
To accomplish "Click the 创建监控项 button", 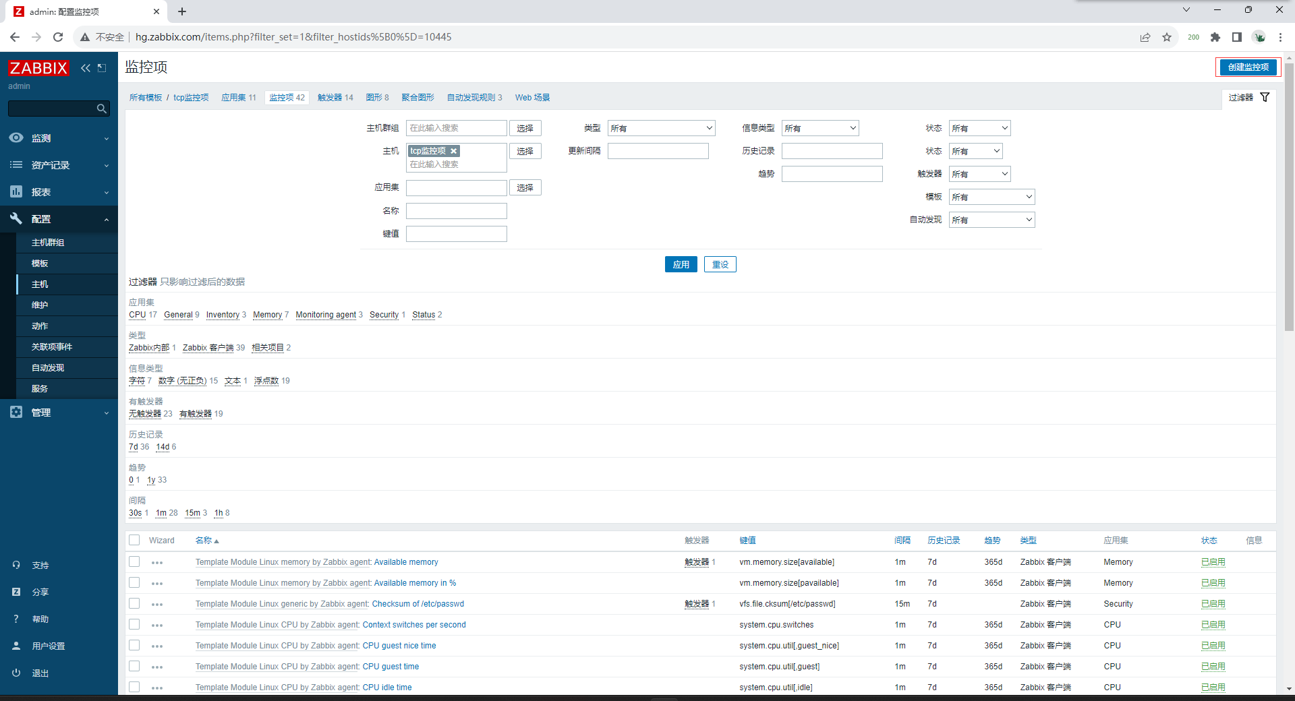I will (1248, 67).
